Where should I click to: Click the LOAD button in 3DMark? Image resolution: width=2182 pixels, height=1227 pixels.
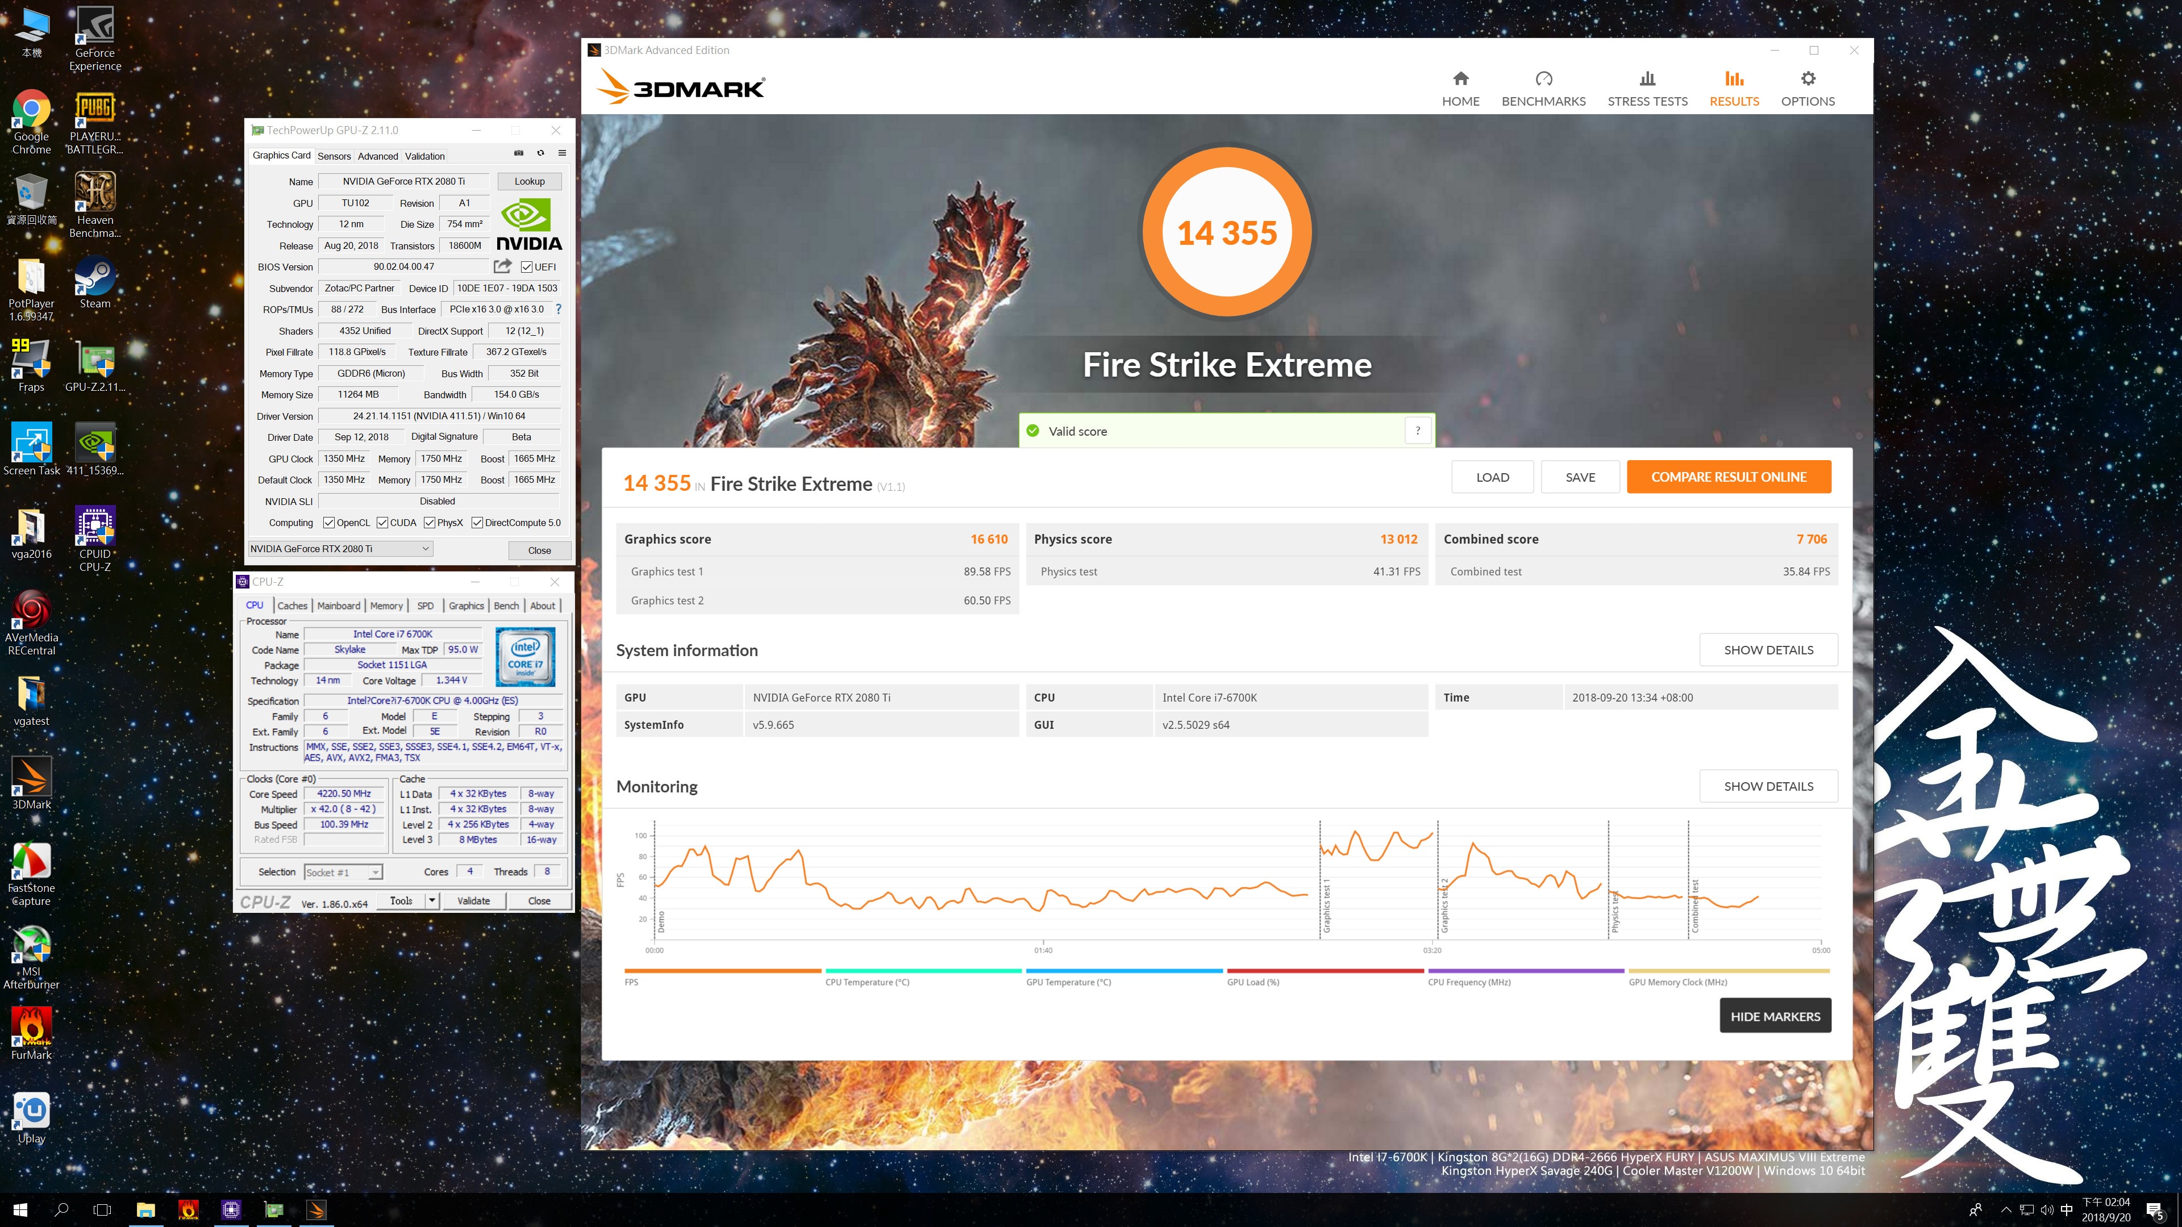[x=1492, y=477]
